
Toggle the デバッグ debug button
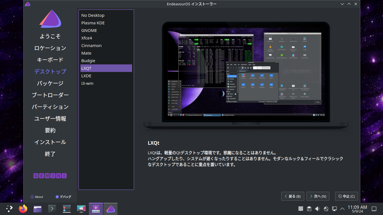(63, 197)
